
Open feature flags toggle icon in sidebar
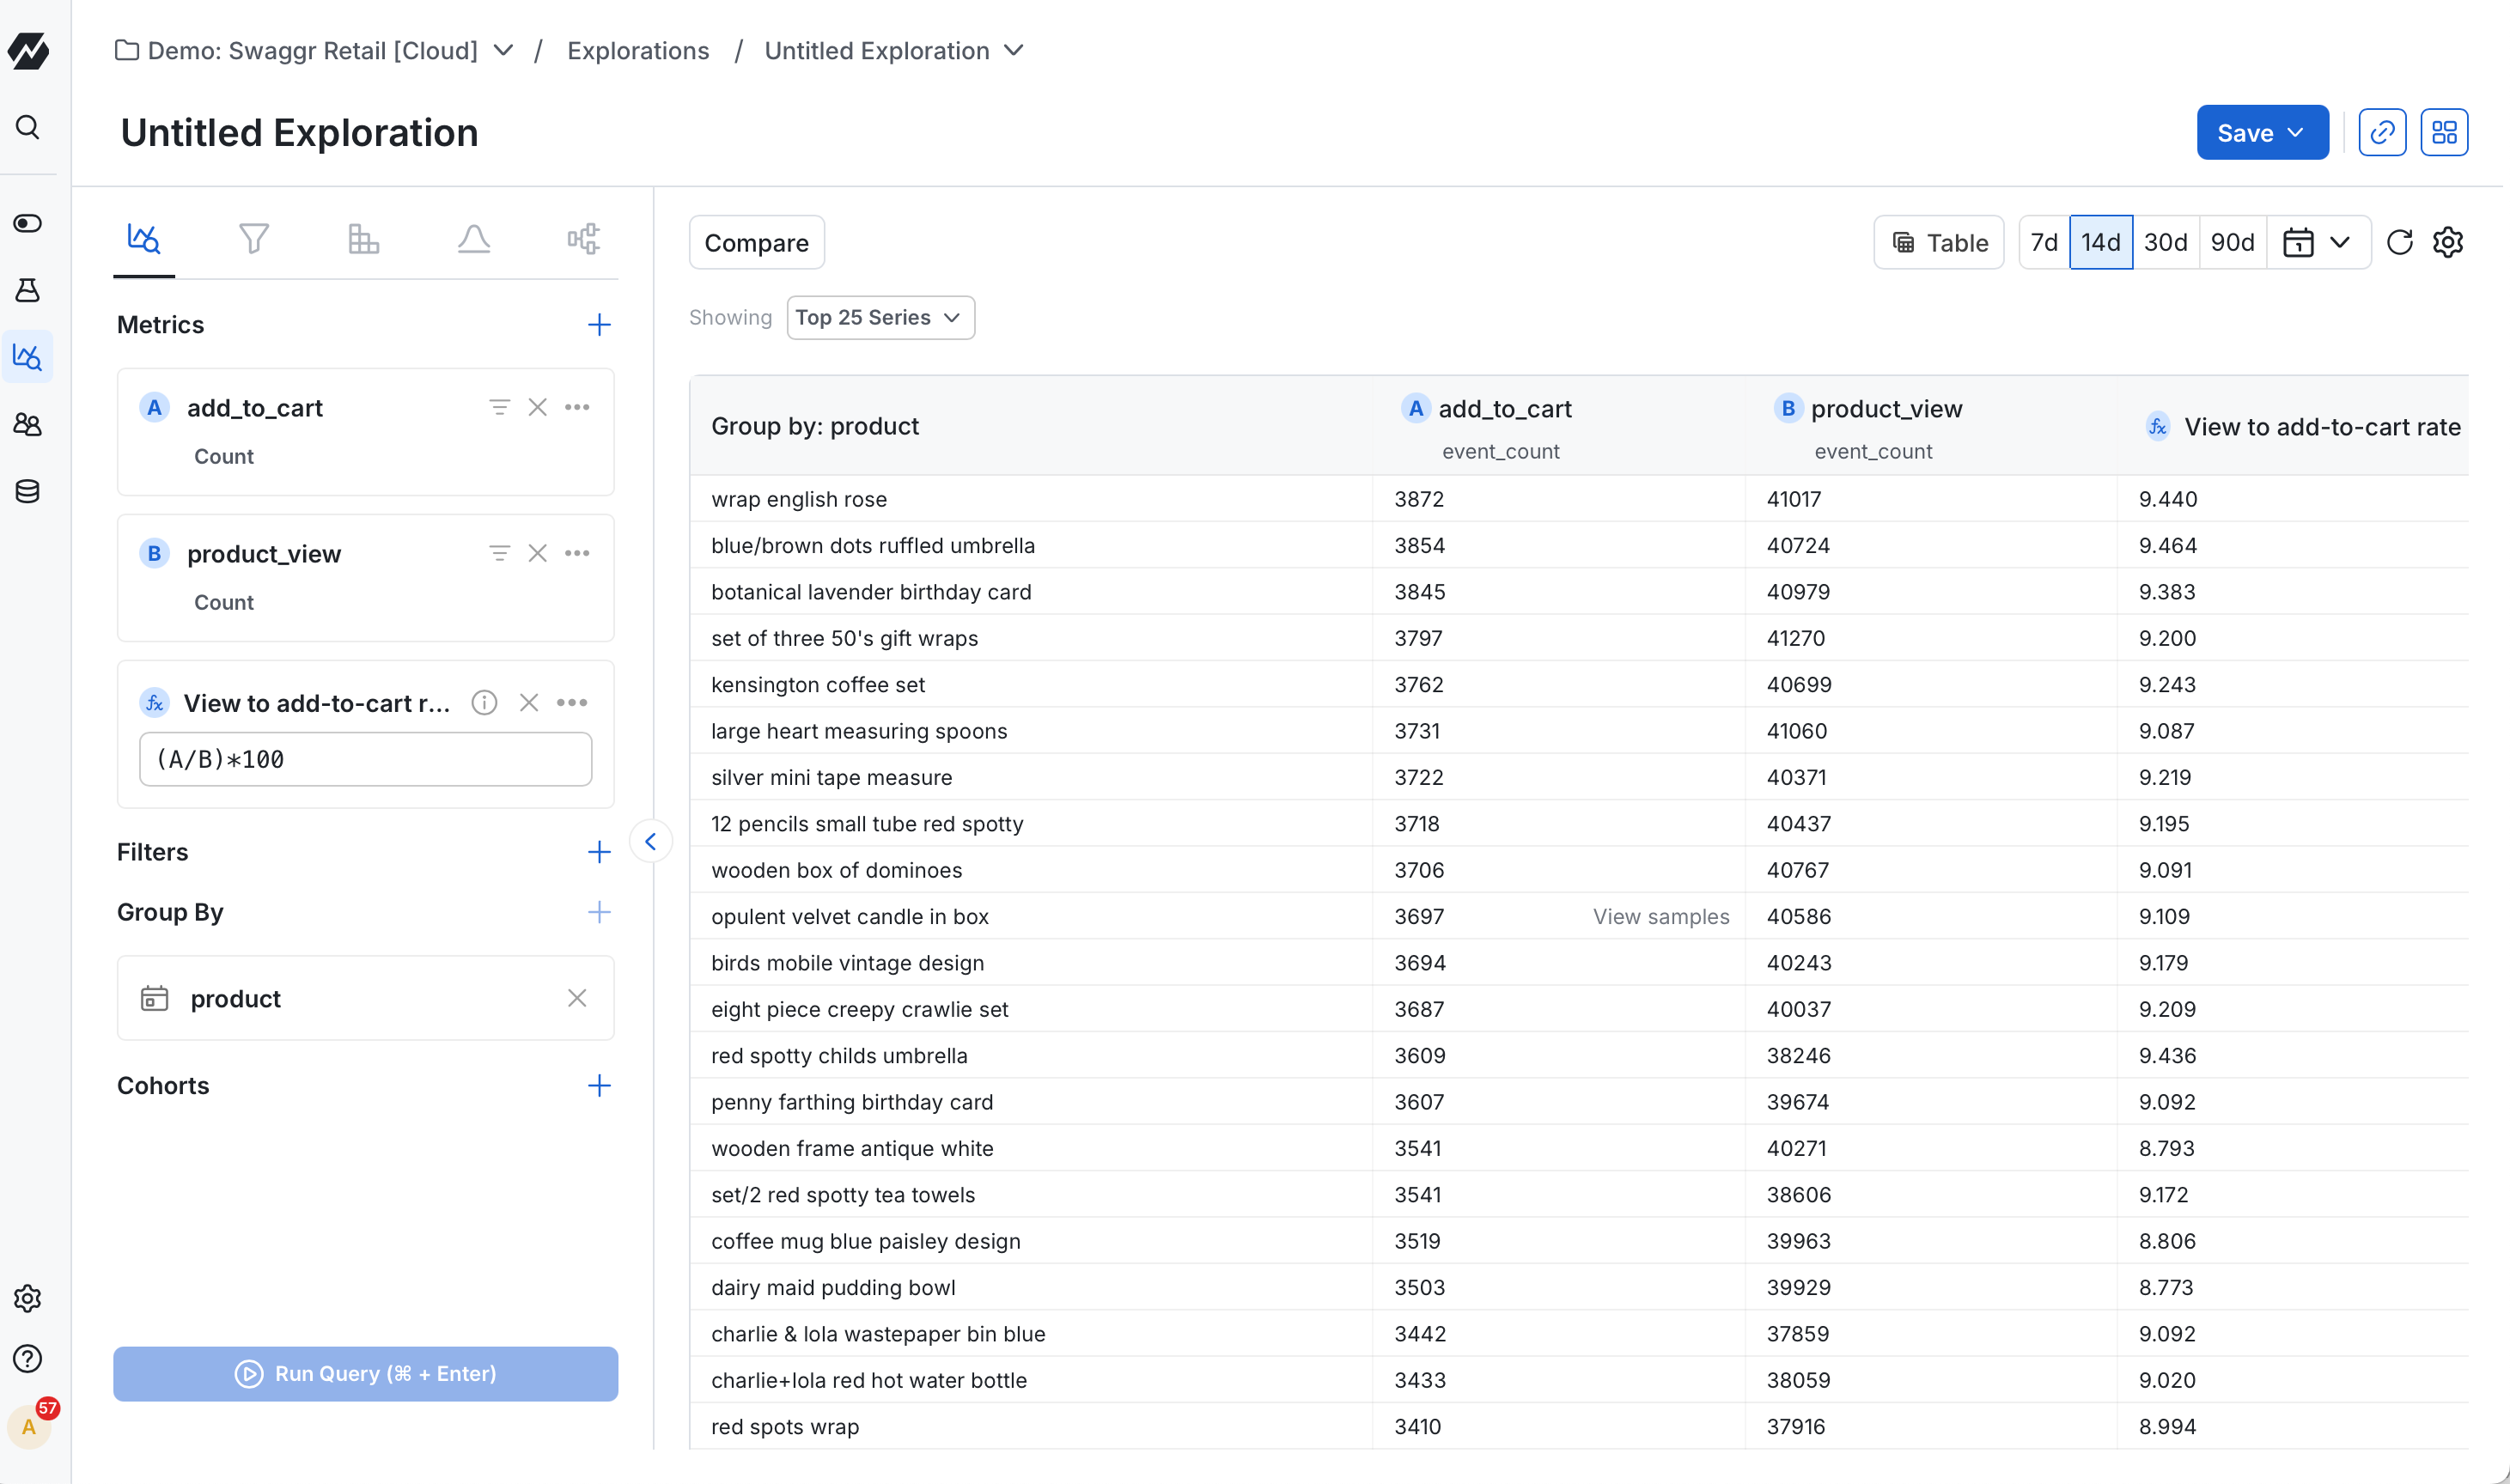point(28,223)
